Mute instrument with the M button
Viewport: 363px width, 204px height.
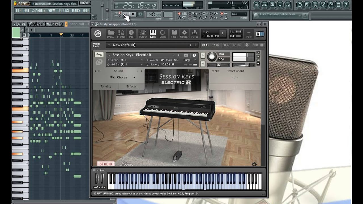pos(203,64)
